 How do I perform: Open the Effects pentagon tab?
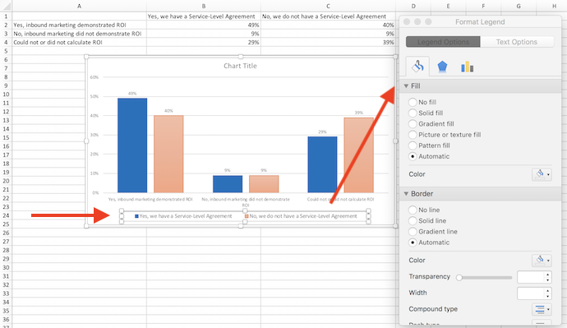point(442,67)
